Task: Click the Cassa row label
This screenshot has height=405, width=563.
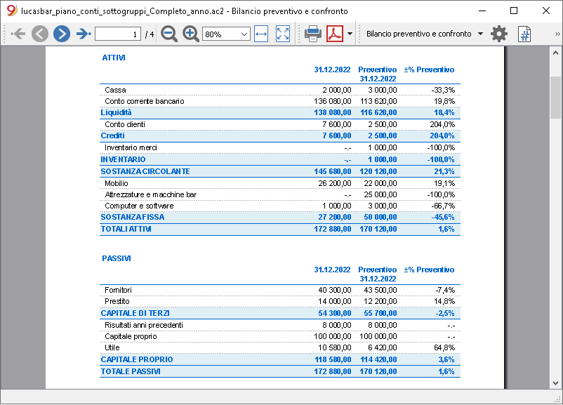Action: point(115,90)
